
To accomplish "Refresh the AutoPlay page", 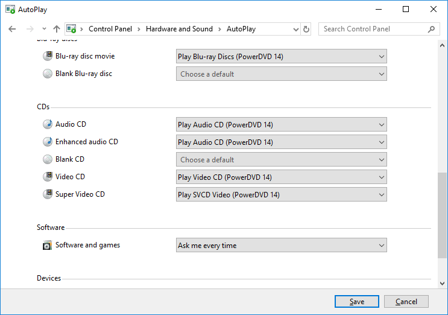I will tap(306, 29).
